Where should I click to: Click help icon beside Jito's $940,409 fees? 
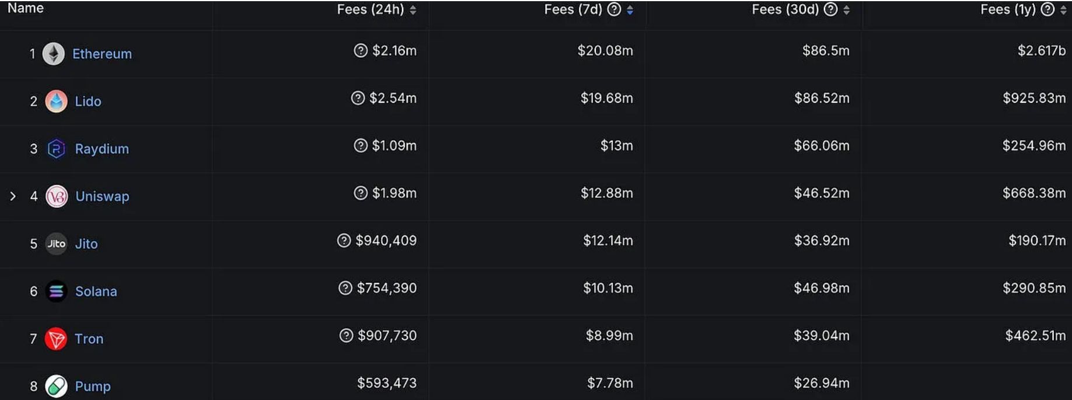click(344, 241)
